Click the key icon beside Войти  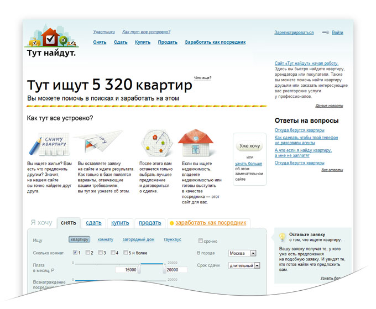click(325, 33)
